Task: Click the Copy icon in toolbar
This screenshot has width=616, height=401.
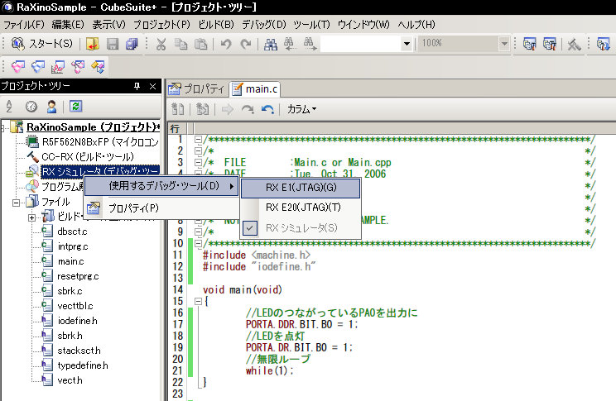Action: [x=180, y=44]
